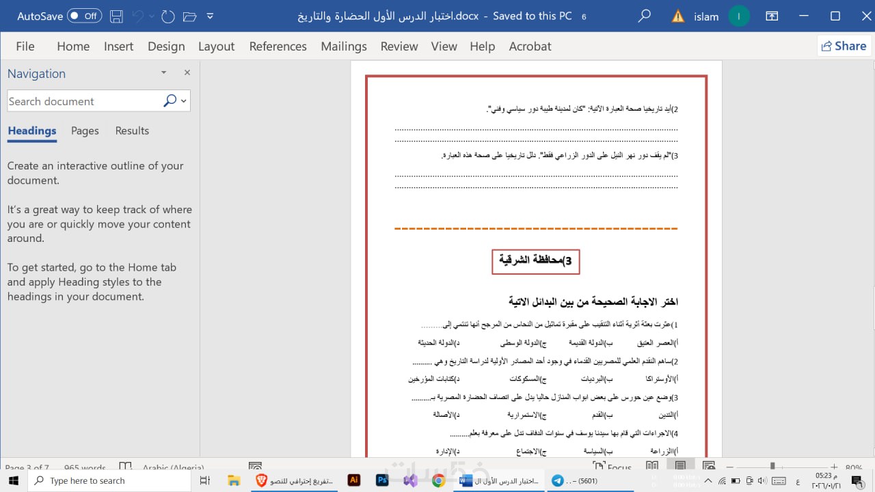Screen dimensions: 875x492
Task: Open the notification center icon
Action: click(x=858, y=480)
